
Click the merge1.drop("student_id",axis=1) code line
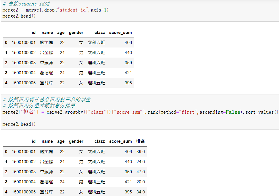[x=55, y=10]
